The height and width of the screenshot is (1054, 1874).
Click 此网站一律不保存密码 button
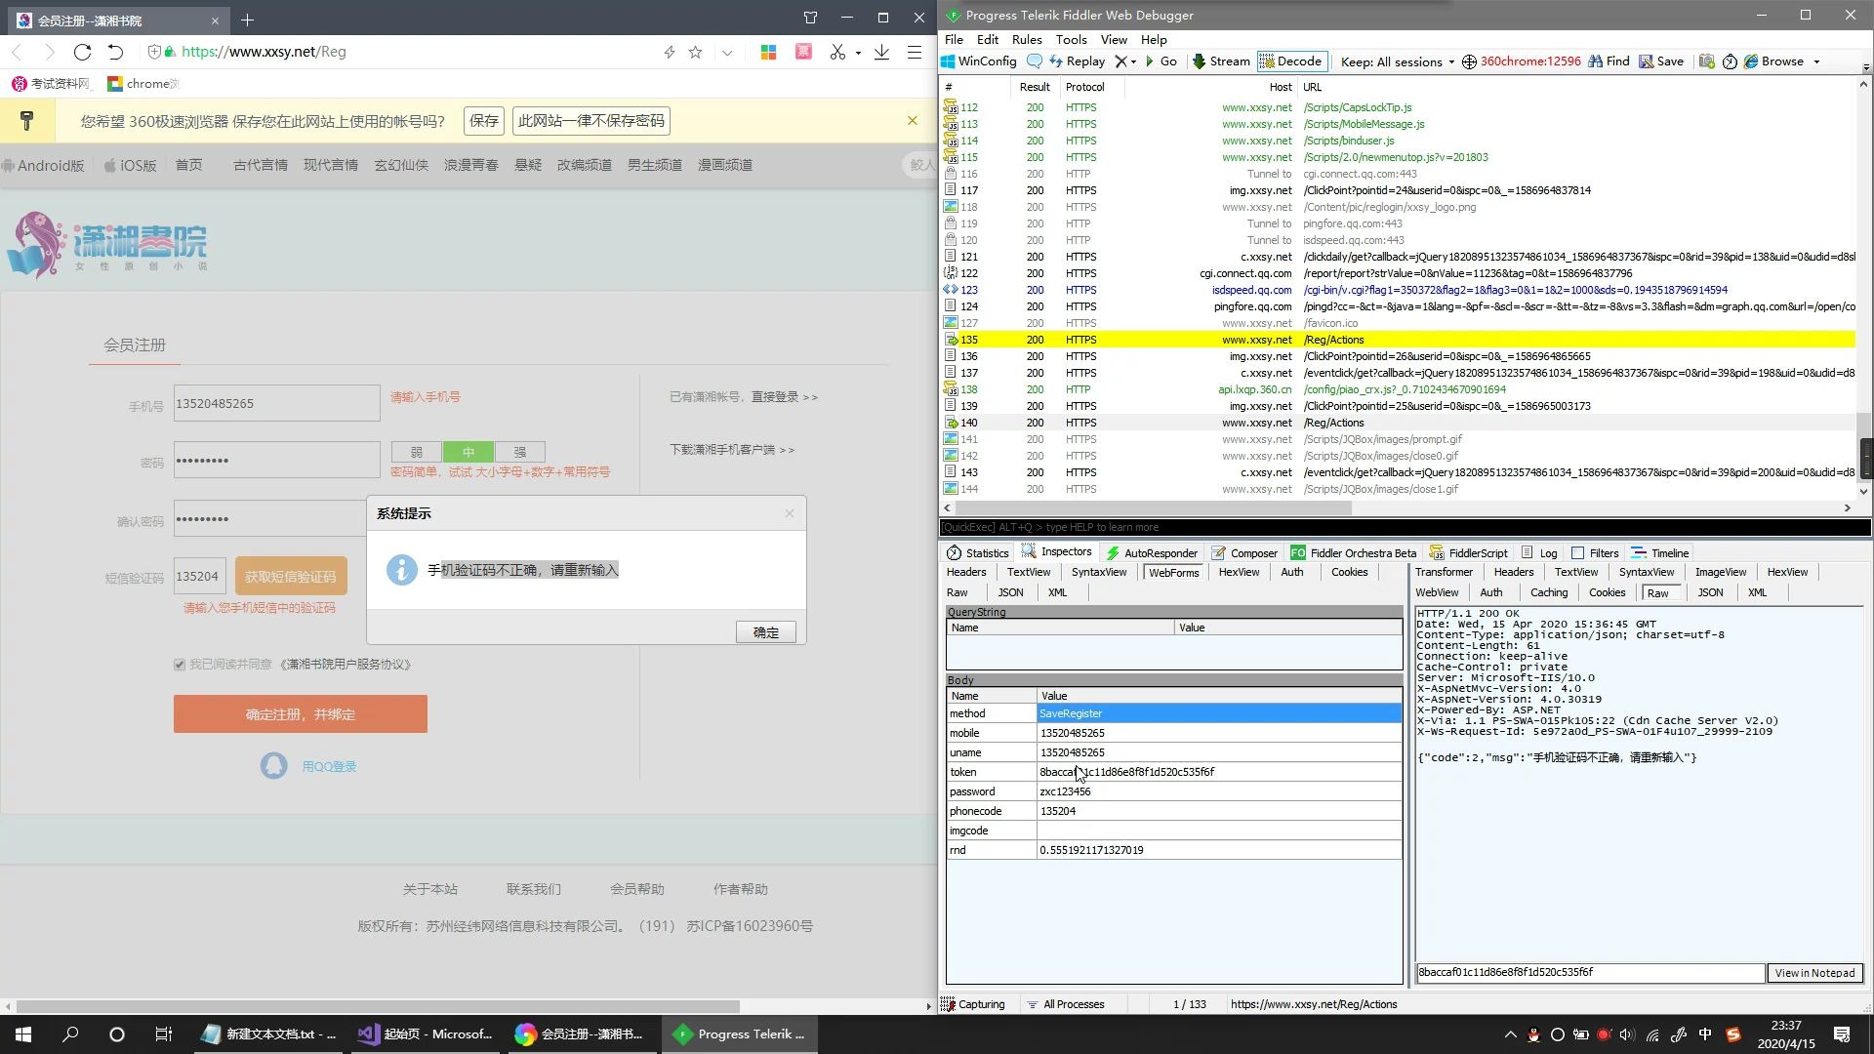coord(591,121)
